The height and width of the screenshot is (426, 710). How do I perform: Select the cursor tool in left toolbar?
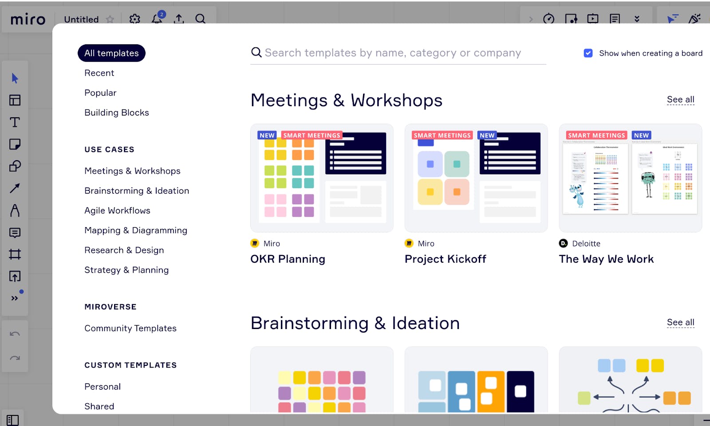(15, 78)
